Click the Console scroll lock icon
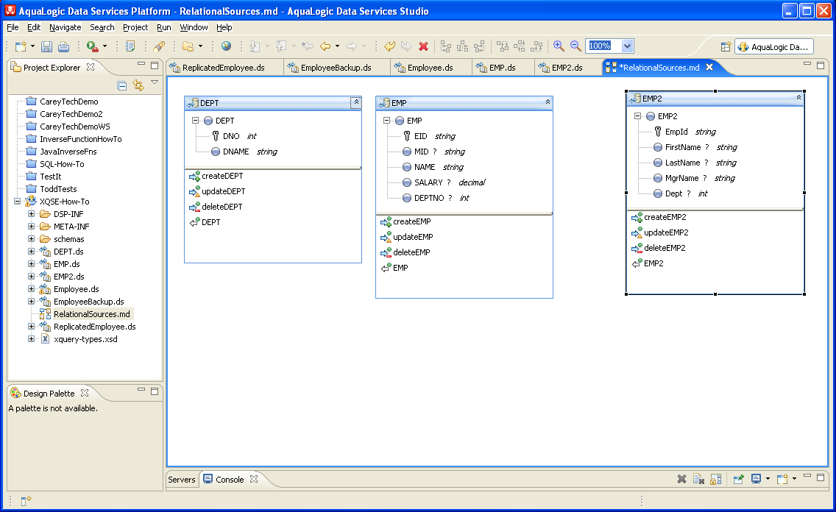The height and width of the screenshot is (512, 836). [715, 479]
